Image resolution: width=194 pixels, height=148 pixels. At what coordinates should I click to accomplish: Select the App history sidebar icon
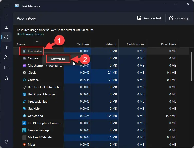point(6,37)
